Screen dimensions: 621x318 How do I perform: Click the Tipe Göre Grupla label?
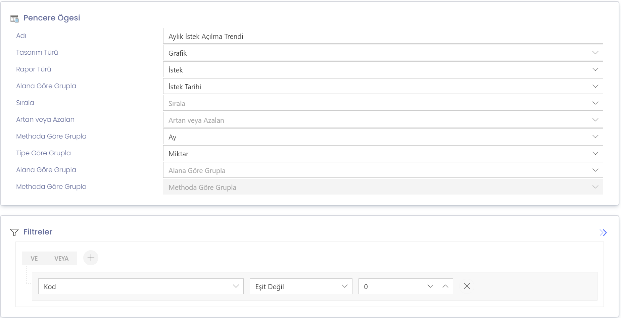pyautogui.click(x=43, y=153)
